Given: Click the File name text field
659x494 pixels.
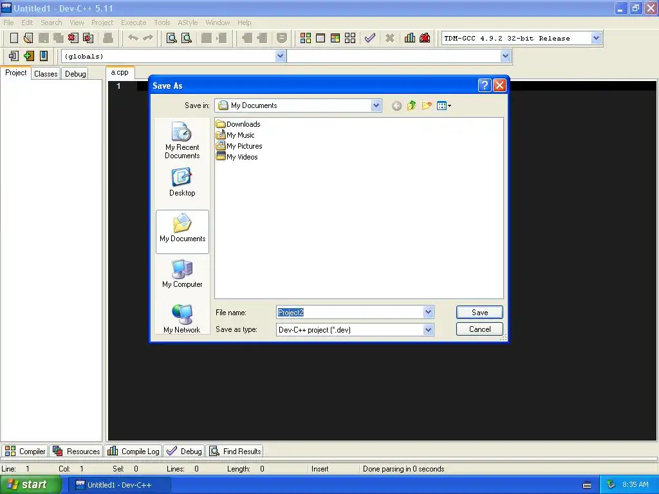Looking at the screenshot, I should (x=349, y=312).
